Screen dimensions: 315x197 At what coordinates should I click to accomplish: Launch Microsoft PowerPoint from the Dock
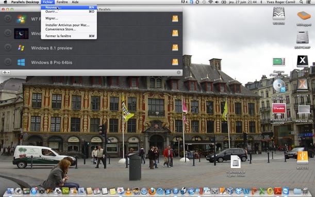[254, 191]
